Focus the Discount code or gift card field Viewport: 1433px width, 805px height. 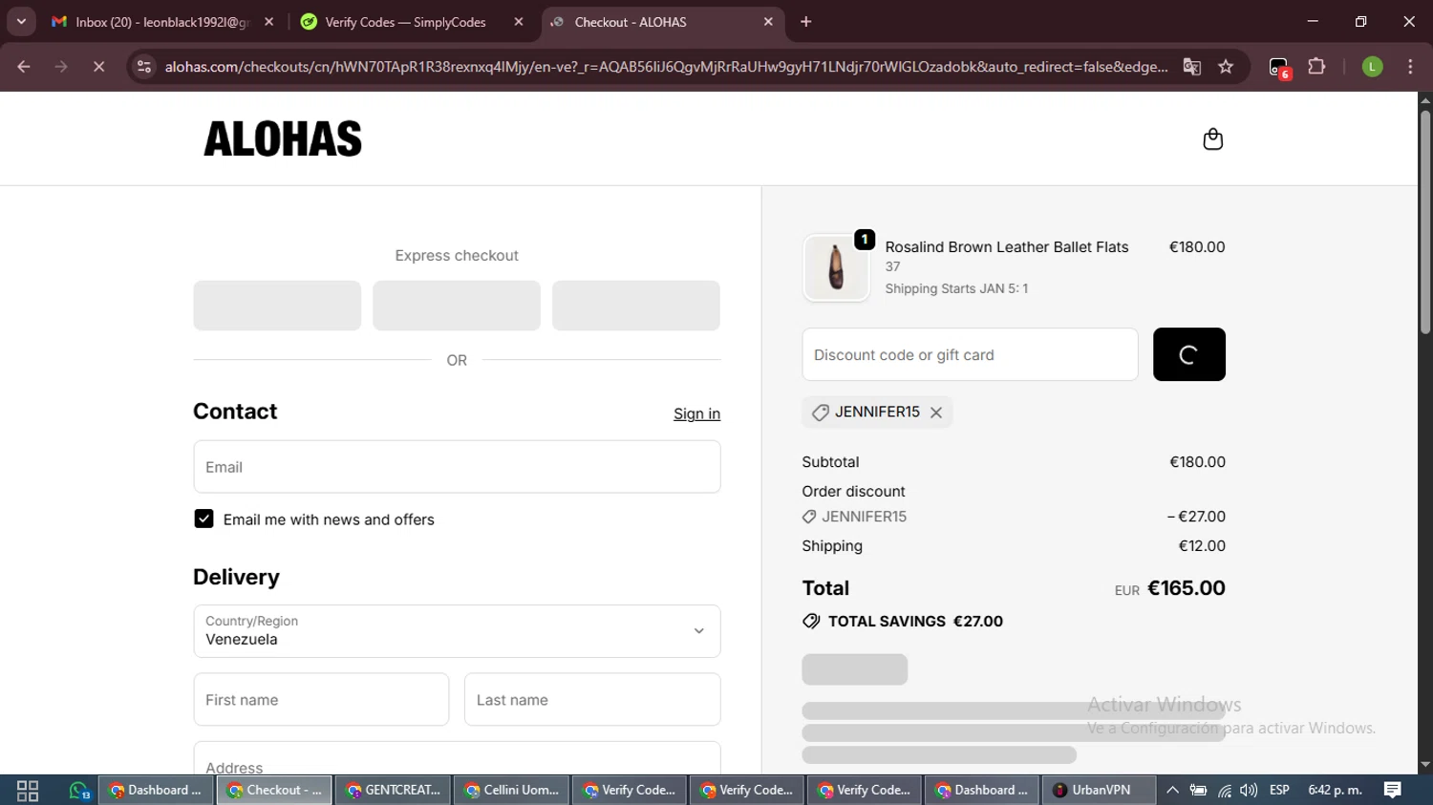970,354
